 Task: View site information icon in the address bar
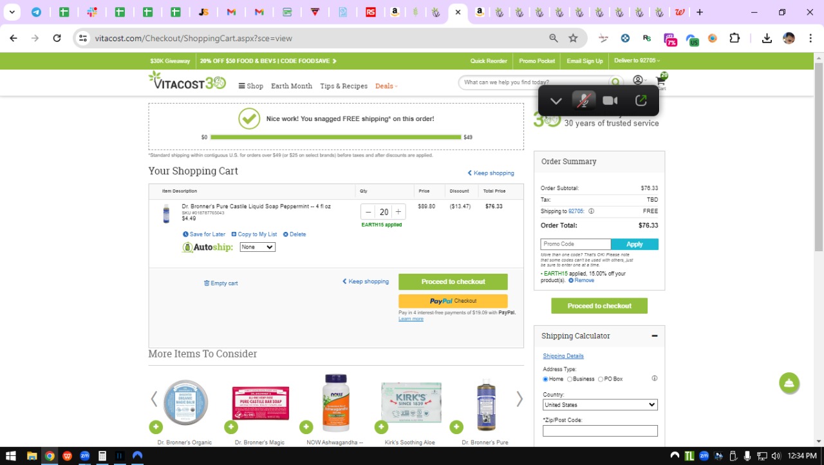tap(82, 38)
